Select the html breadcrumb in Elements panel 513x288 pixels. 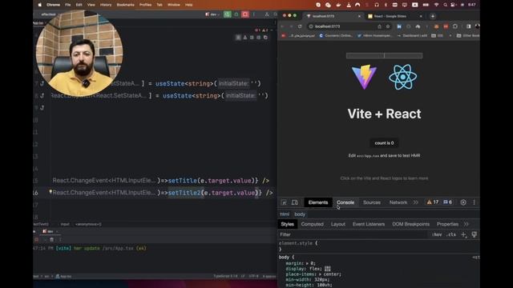pyautogui.click(x=285, y=214)
